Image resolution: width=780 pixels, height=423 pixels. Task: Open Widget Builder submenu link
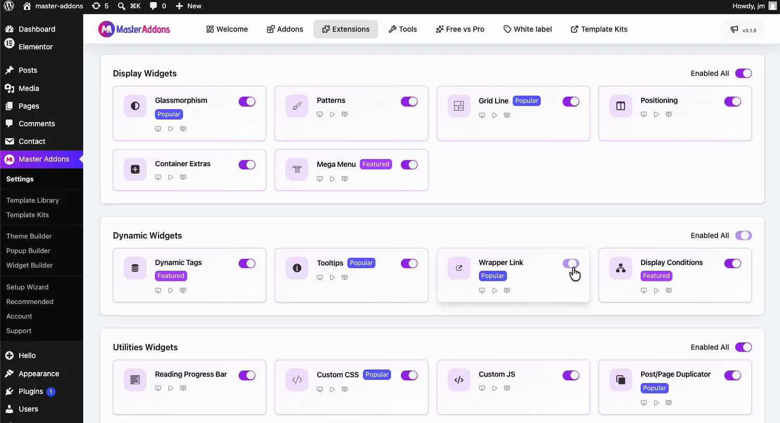point(30,265)
